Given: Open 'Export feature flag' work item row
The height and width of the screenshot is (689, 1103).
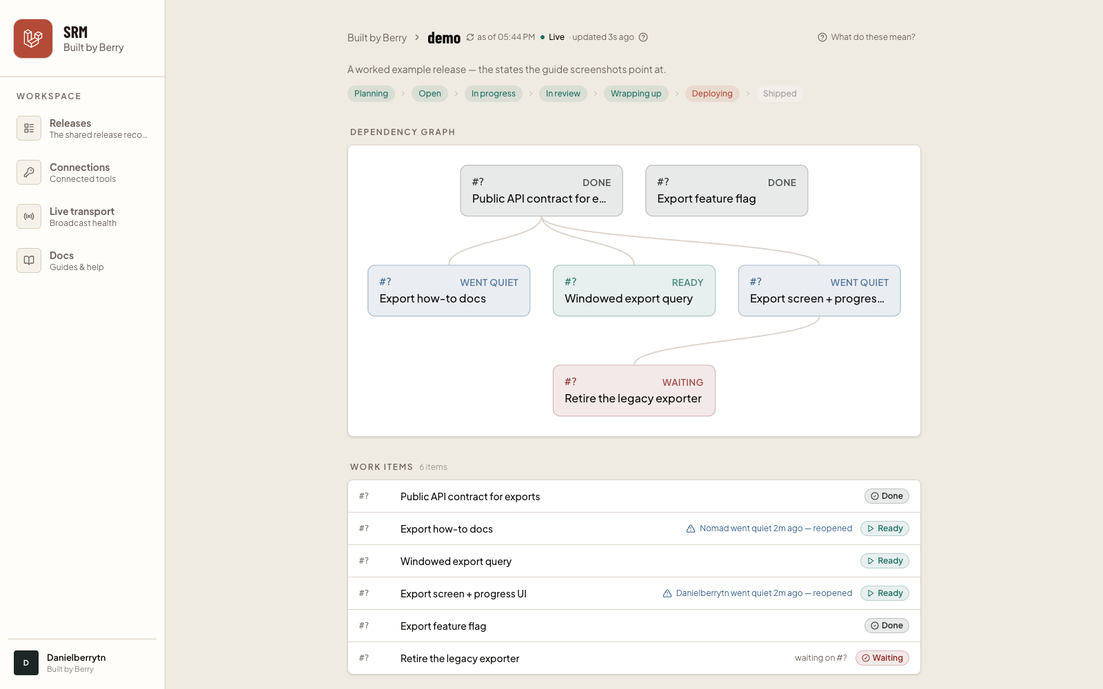Looking at the screenshot, I should click(634, 626).
